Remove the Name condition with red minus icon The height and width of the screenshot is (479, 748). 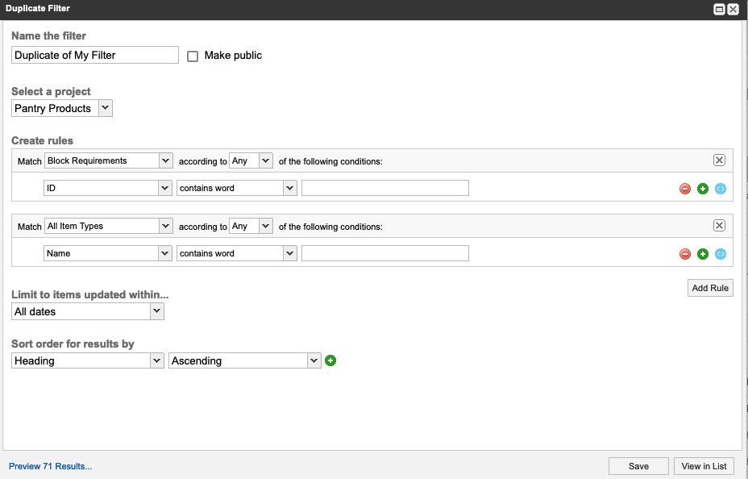click(x=685, y=254)
